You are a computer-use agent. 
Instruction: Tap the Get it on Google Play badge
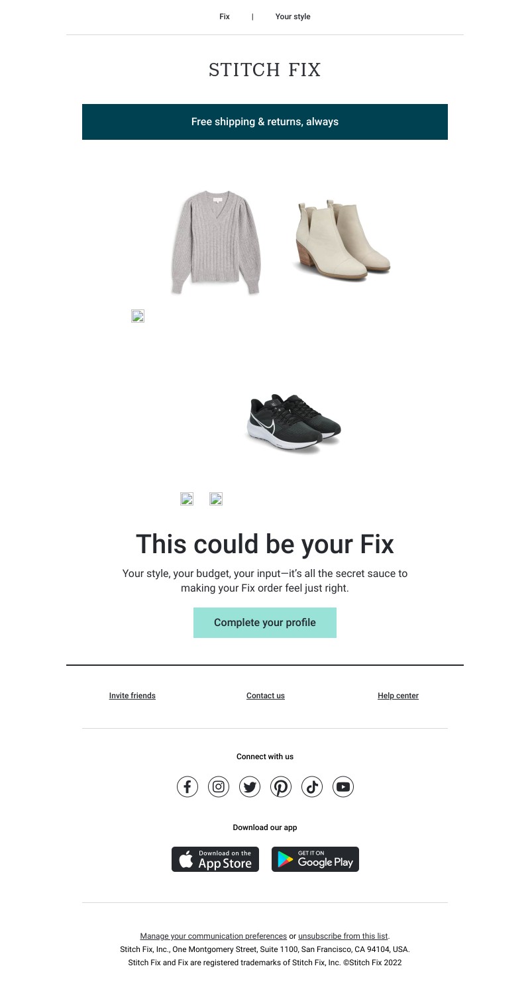click(x=315, y=859)
